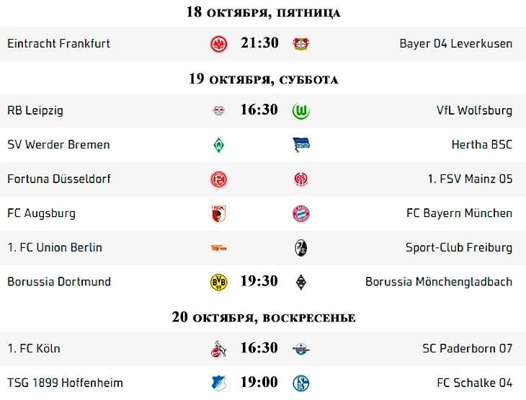Screen dimensions: 526x400
Task: Click the 21:30 kickoff time
Action: click(x=259, y=43)
